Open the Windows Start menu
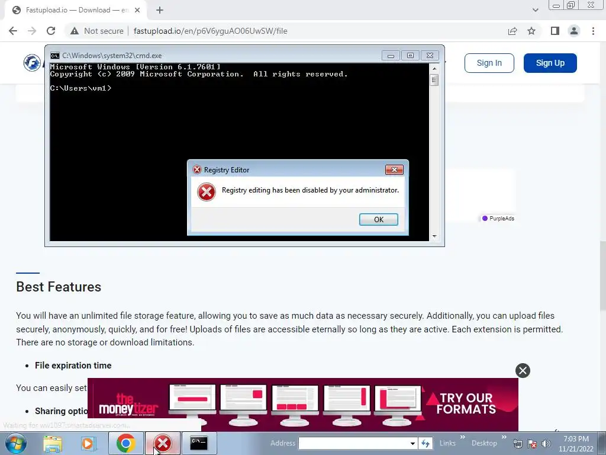 pyautogui.click(x=15, y=443)
